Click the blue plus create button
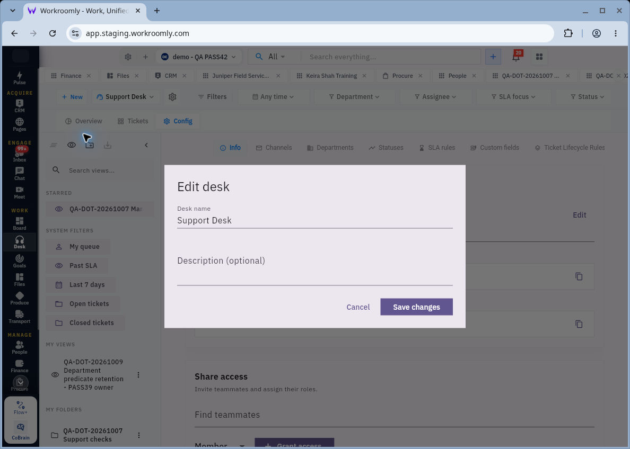Image resolution: width=630 pixels, height=449 pixels. pos(493,57)
